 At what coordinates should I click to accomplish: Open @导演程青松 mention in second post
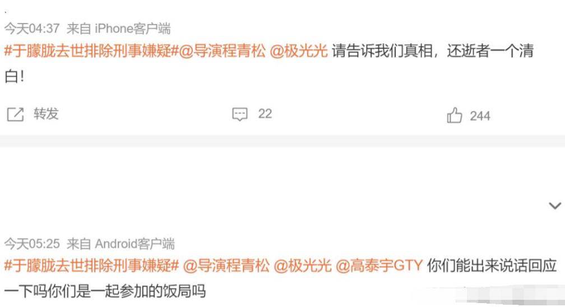point(226,266)
